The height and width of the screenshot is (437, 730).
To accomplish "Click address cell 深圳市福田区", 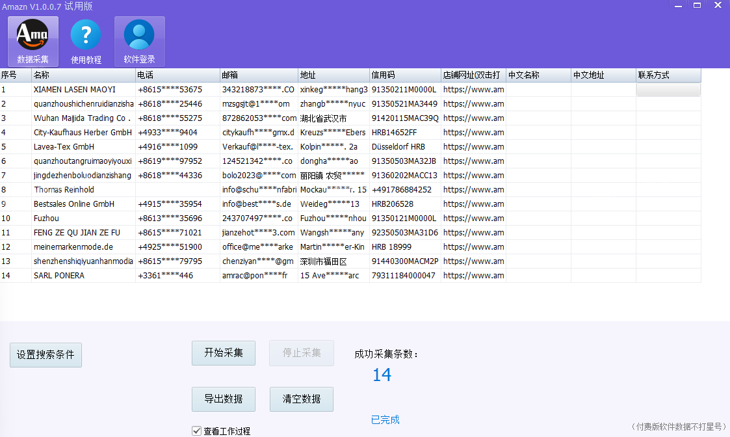I will pos(334,261).
